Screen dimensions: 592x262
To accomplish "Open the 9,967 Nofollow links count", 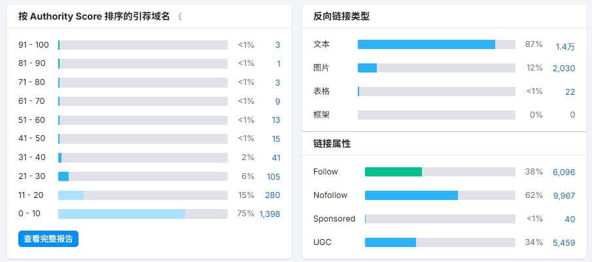I will pos(564,195).
